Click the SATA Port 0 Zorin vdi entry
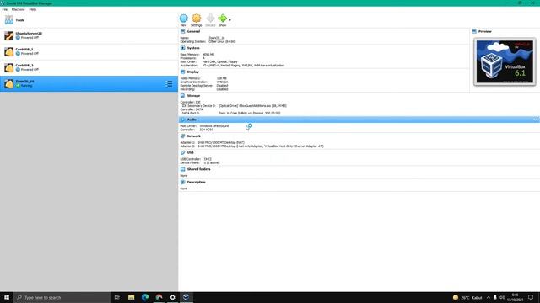 (x=249, y=113)
